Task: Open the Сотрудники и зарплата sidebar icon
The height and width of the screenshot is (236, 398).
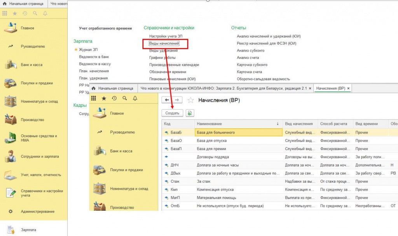Action: point(10,156)
